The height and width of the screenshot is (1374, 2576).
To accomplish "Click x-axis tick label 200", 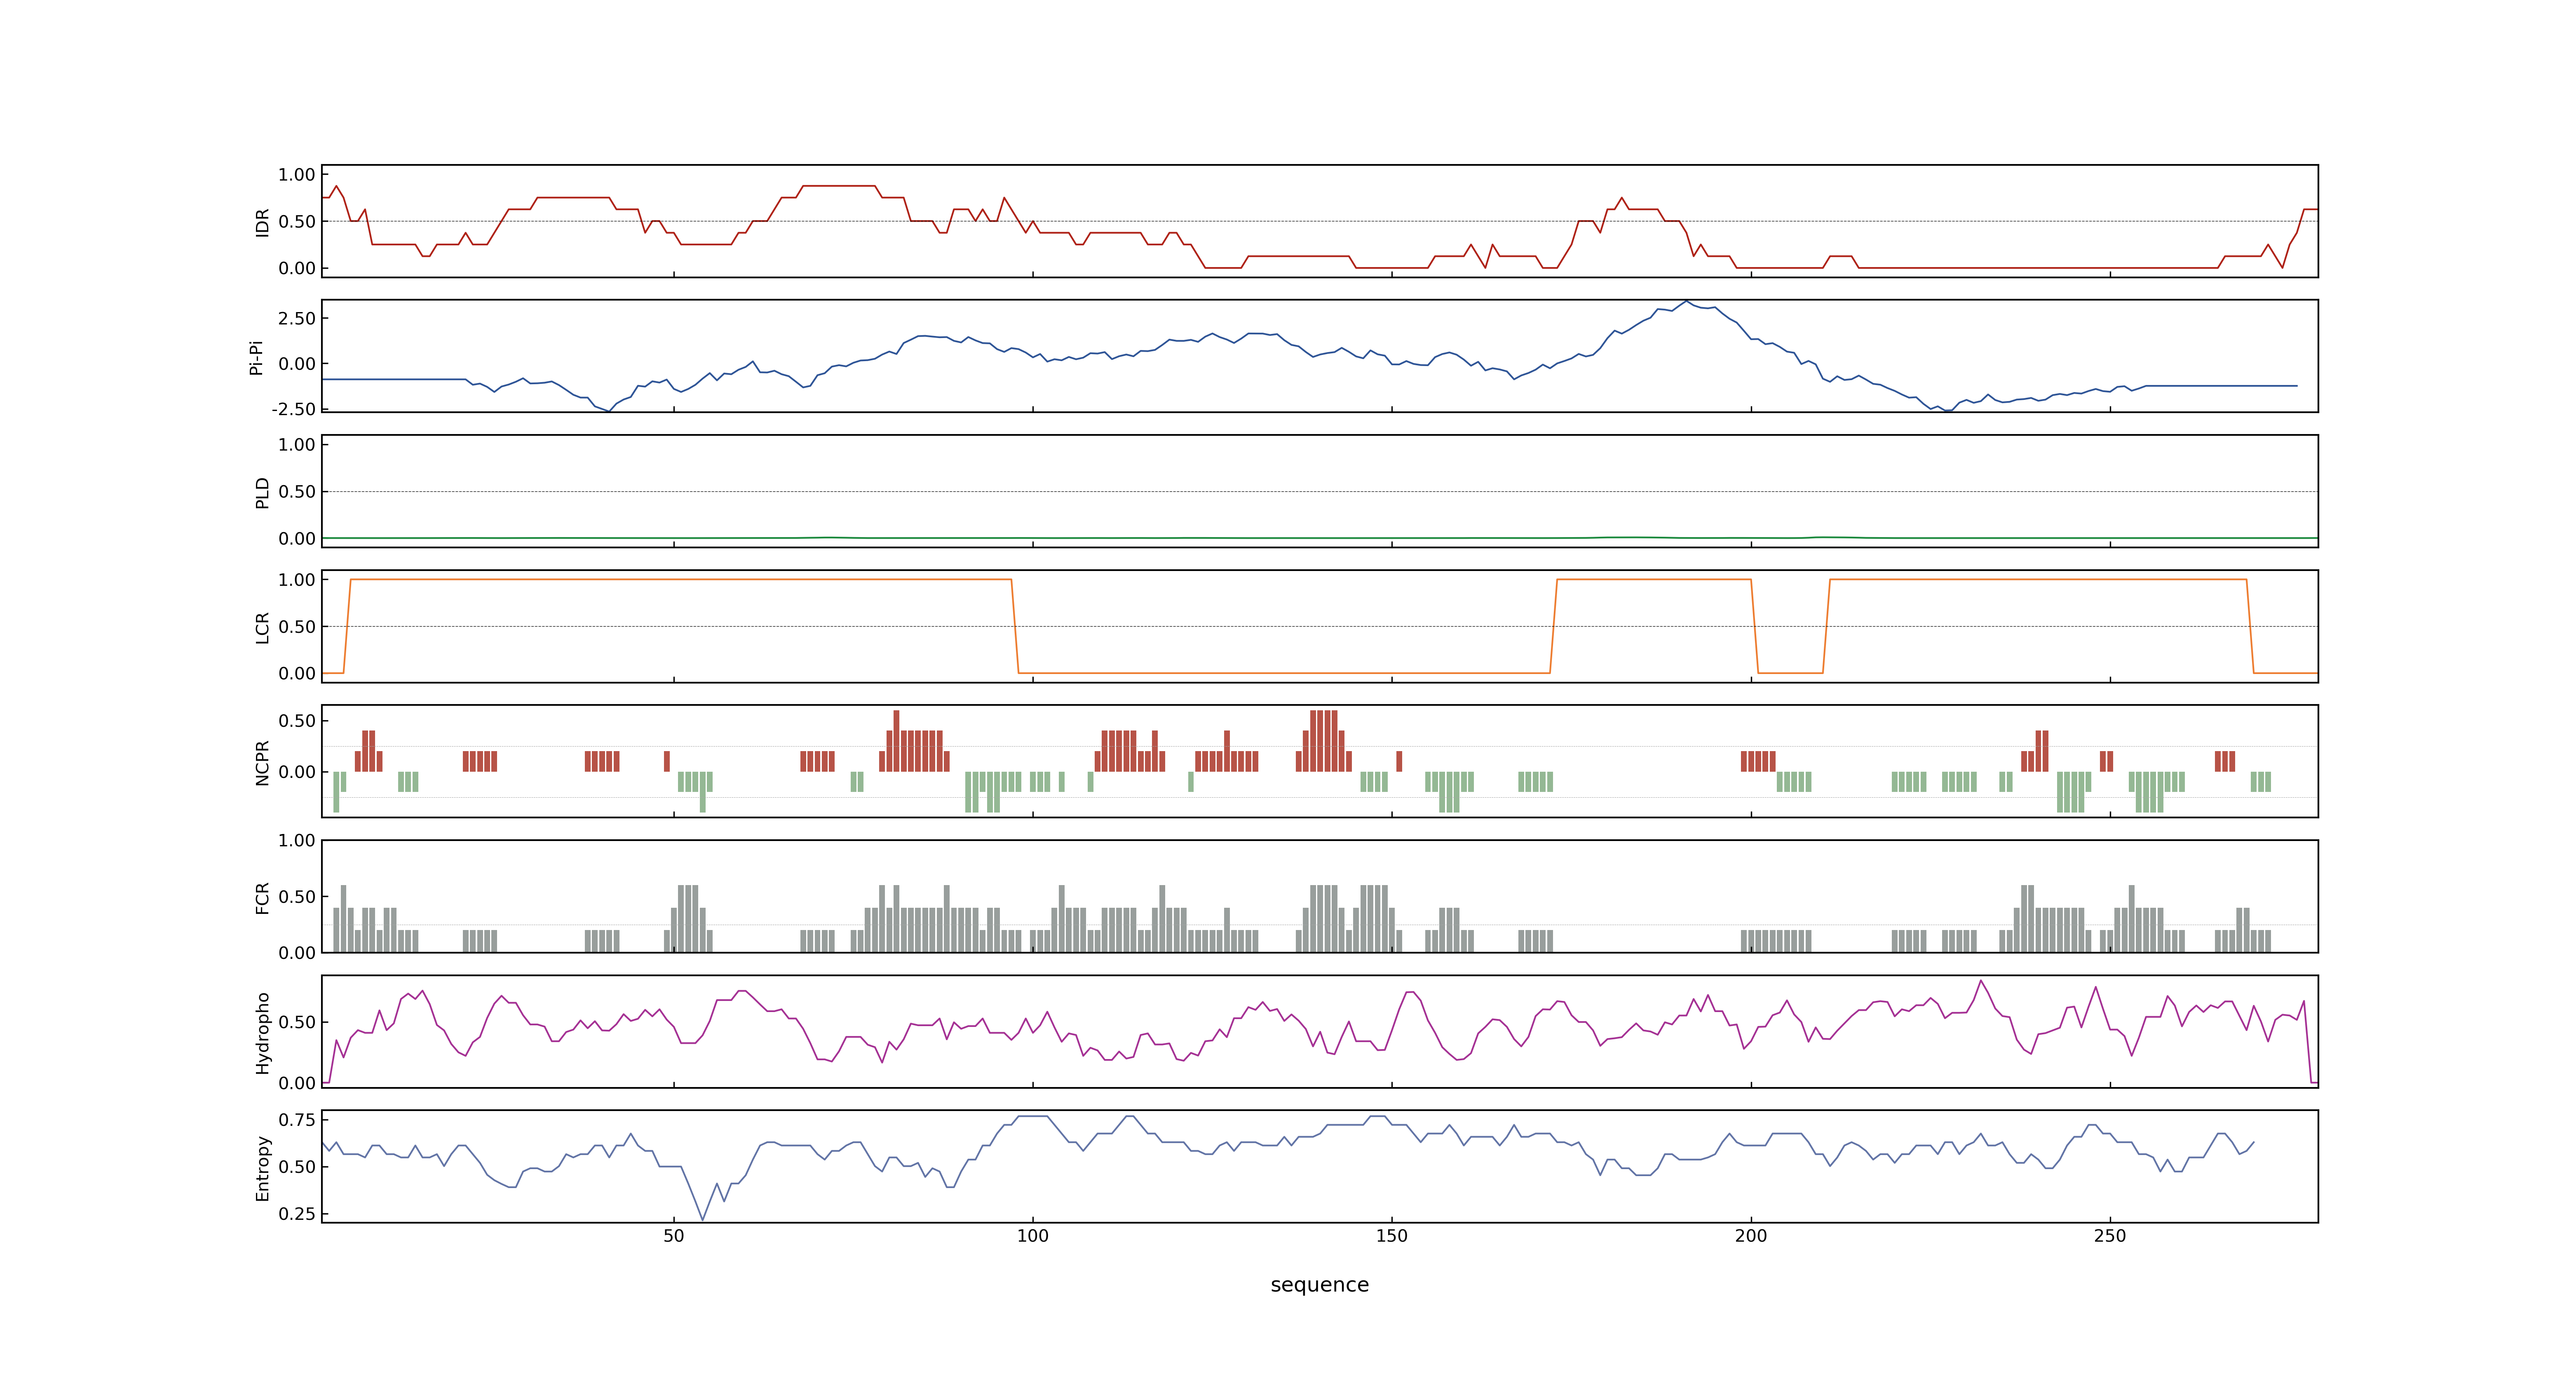I will (1751, 1236).
